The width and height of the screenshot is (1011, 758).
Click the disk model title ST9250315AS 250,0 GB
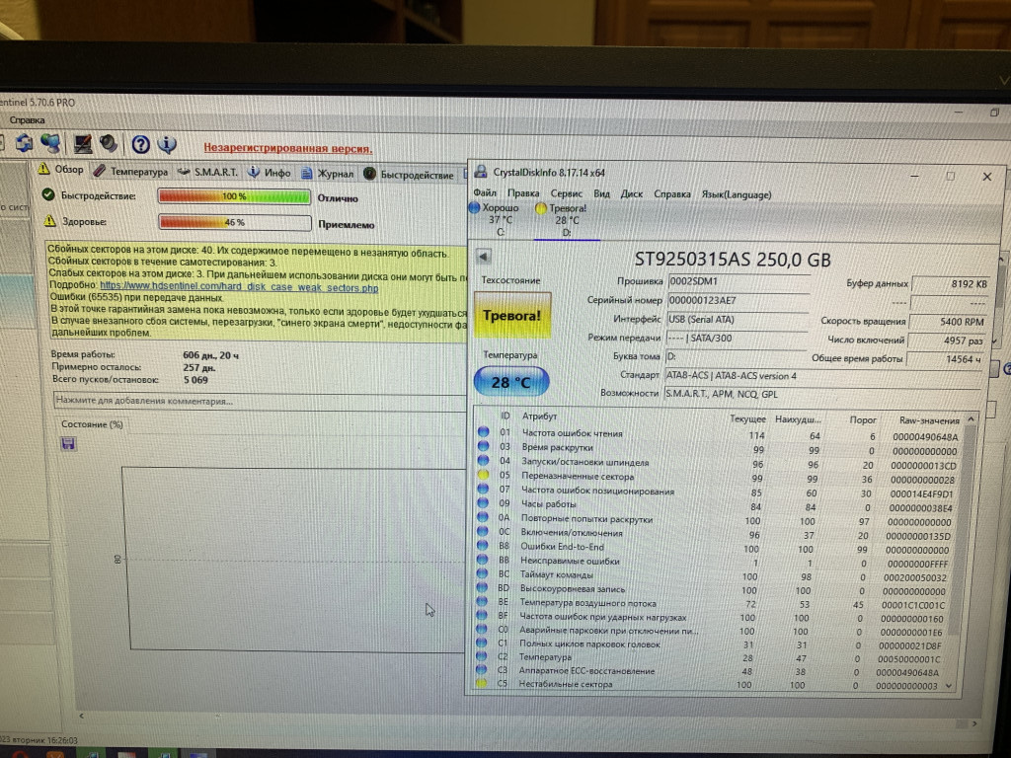[733, 260]
